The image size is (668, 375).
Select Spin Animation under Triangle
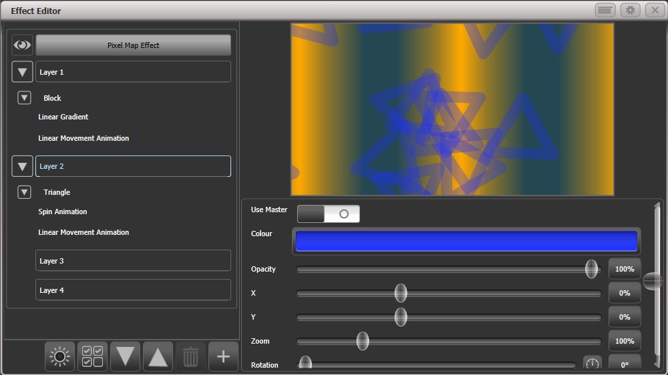(63, 212)
